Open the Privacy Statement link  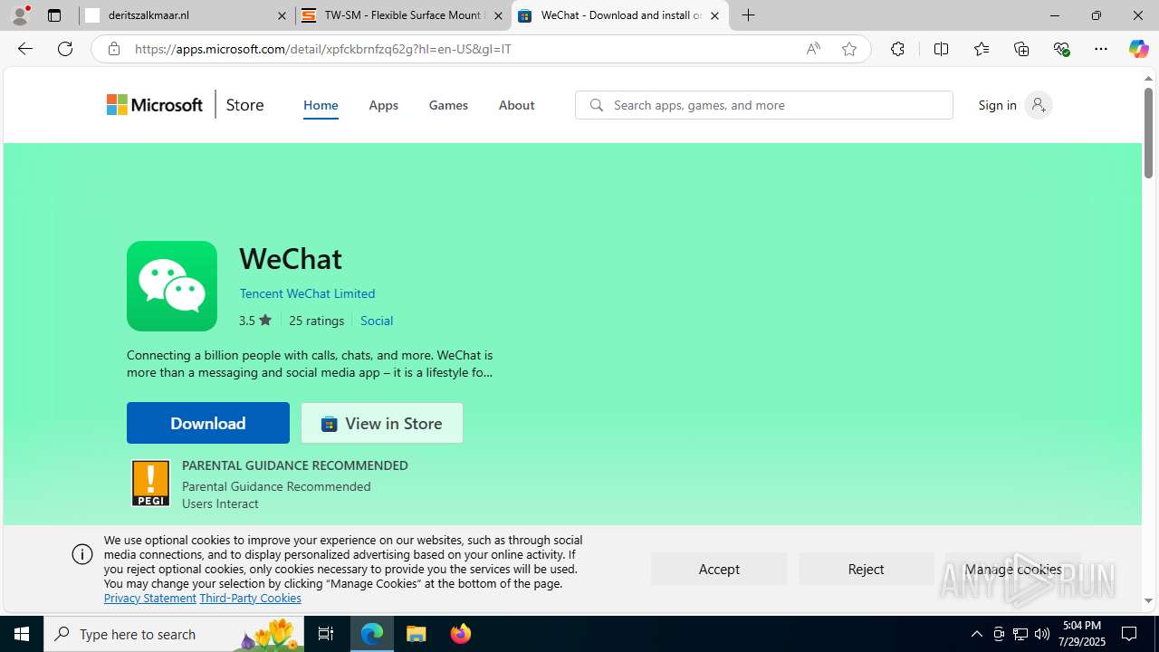(150, 598)
